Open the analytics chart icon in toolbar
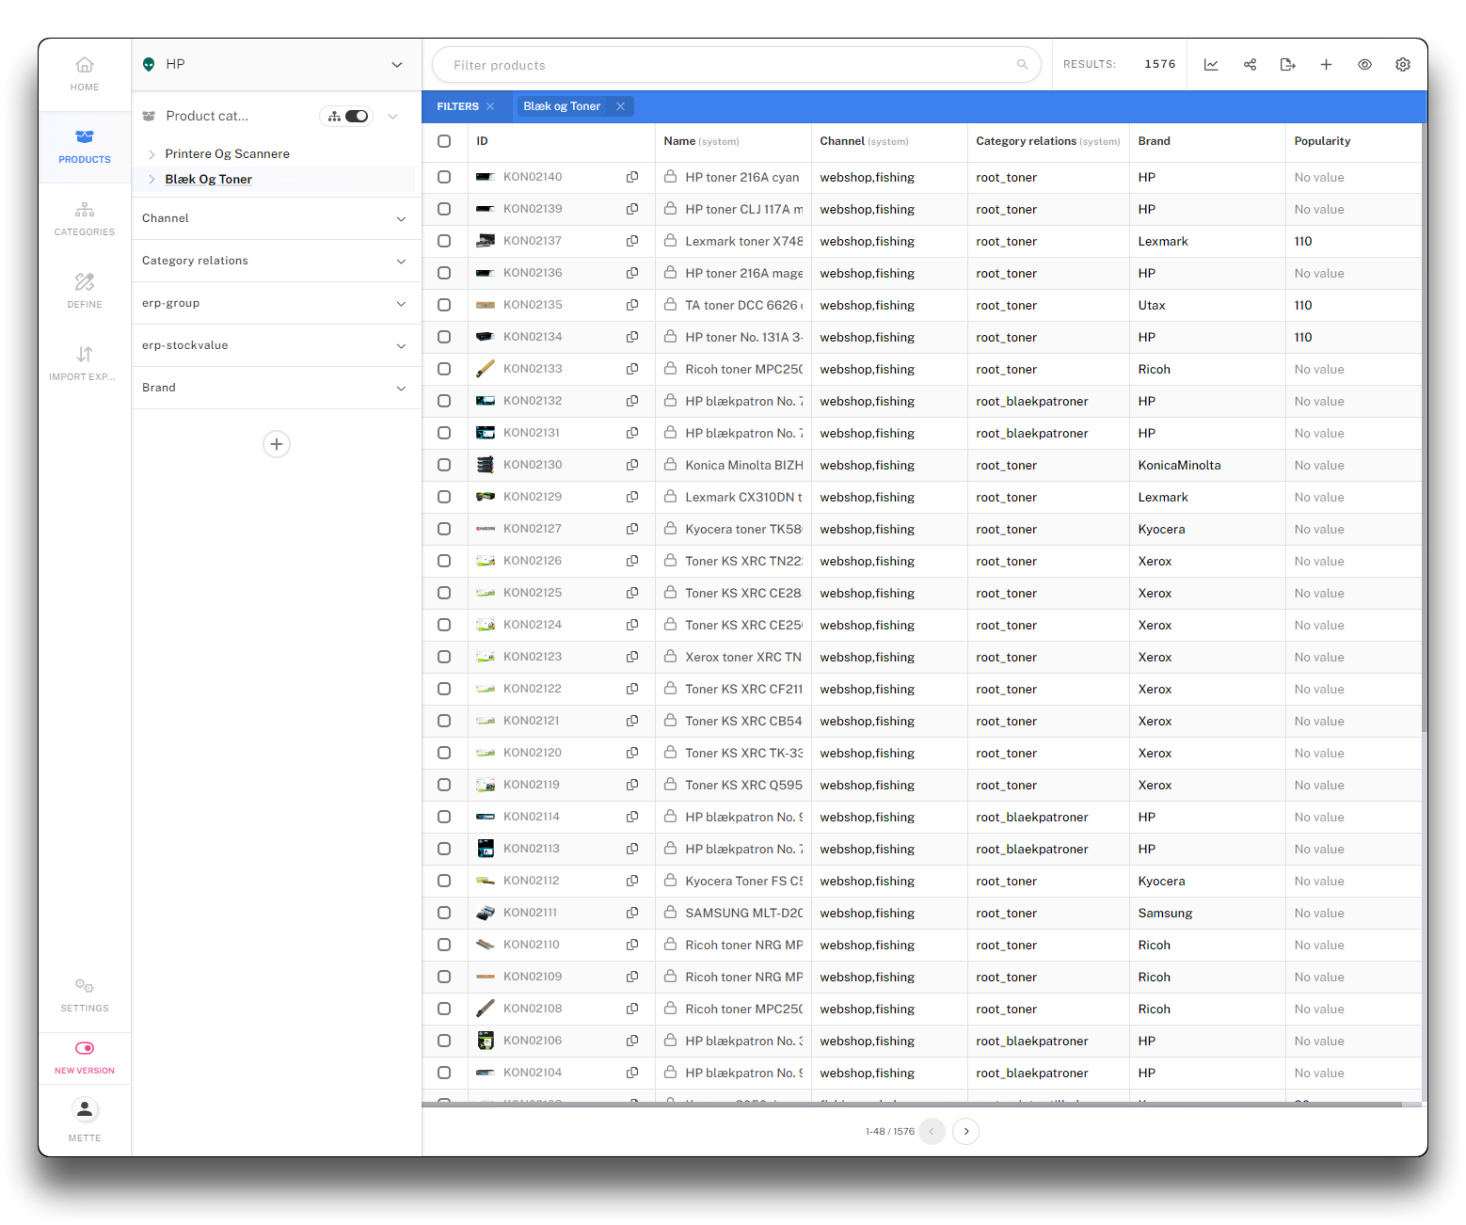This screenshot has width=1466, height=1225. click(x=1211, y=65)
